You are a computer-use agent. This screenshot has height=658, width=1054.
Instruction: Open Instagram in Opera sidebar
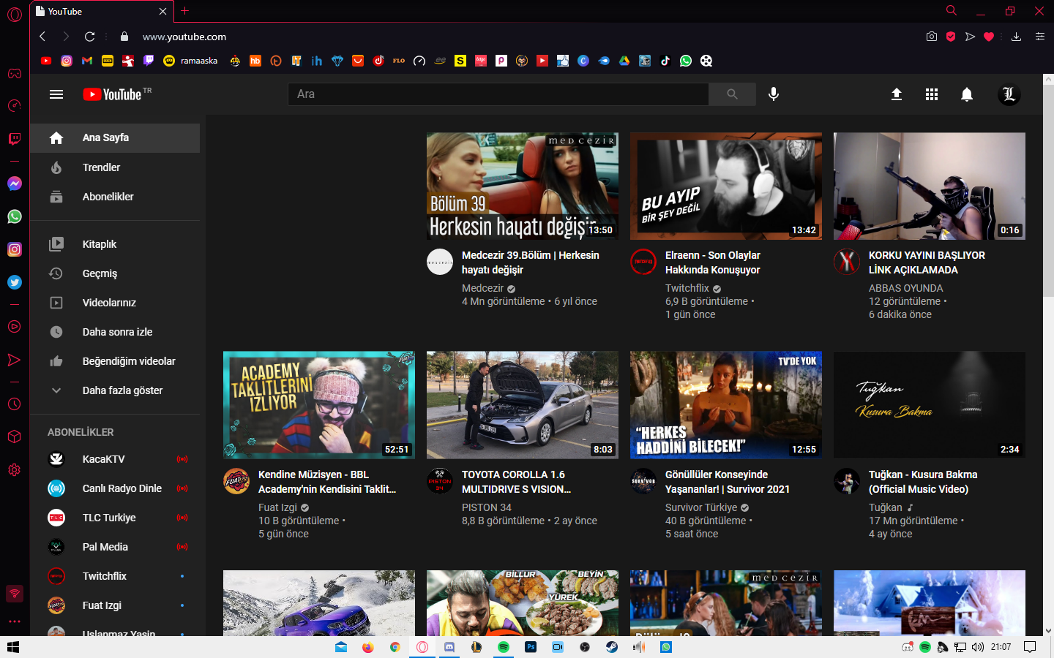click(x=15, y=249)
